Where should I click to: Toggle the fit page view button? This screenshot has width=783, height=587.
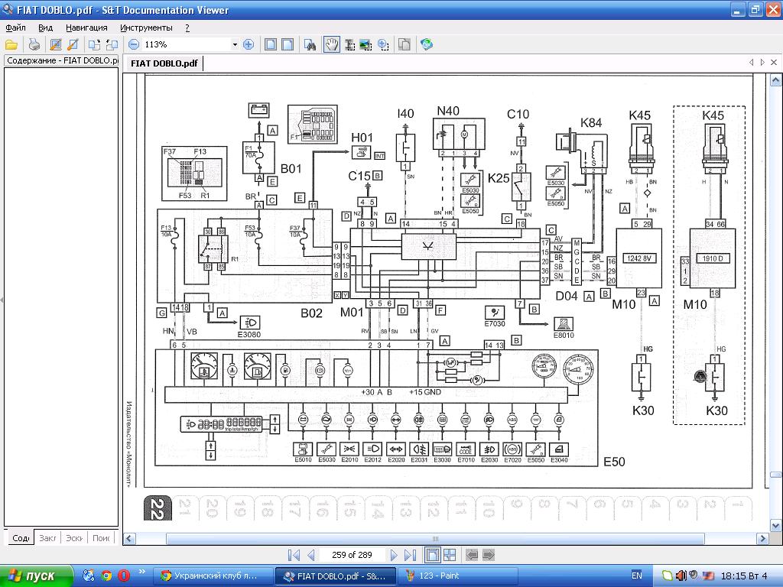click(271, 45)
